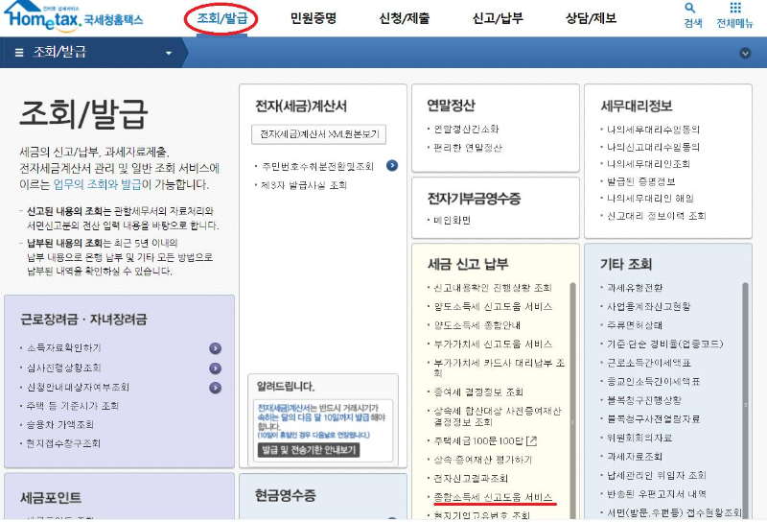The image size is (767, 522).
Task: Open 나의세무대리수임동의 link
Action: pyautogui.click(x=653, y=130)
